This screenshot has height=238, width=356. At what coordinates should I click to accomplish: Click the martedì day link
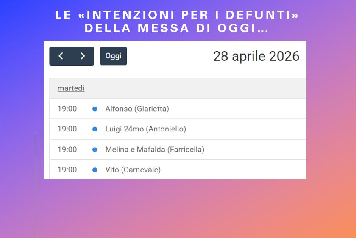click(x=71, y=88)
